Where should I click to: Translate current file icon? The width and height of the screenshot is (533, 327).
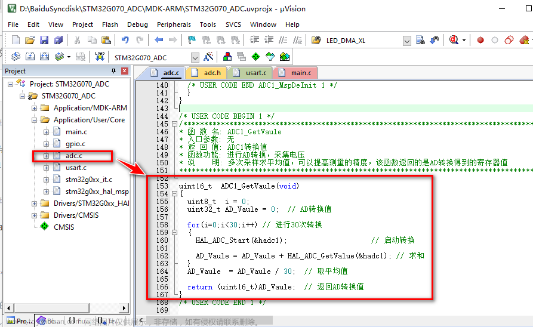(16, 57)
